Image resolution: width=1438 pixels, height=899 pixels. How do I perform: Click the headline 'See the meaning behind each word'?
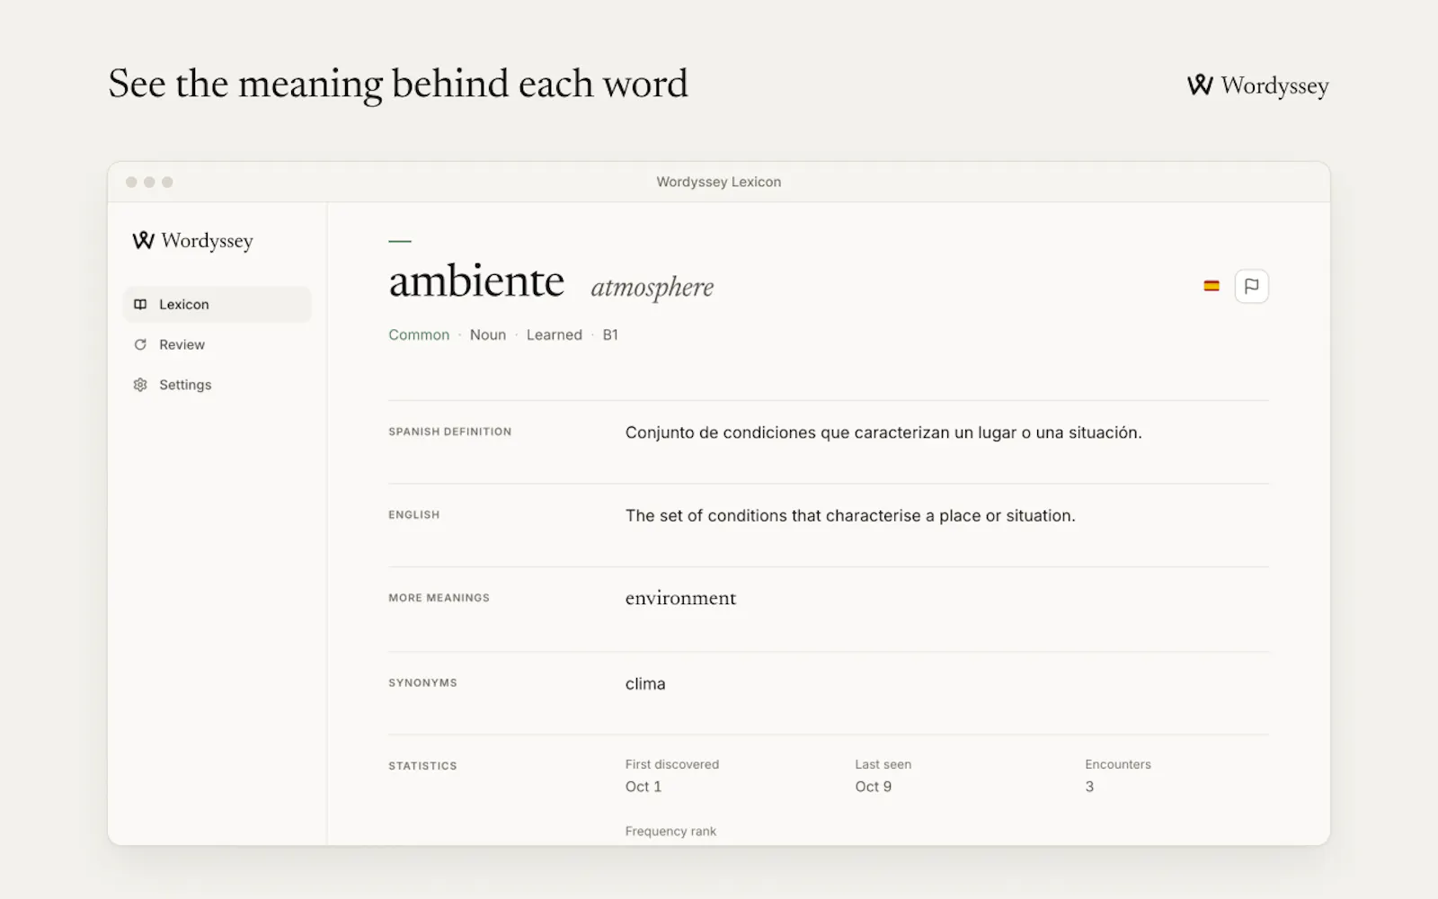[x=398, y=85]
